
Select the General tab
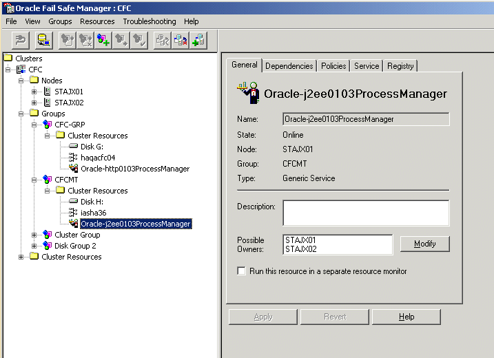[x=245, y=65]
